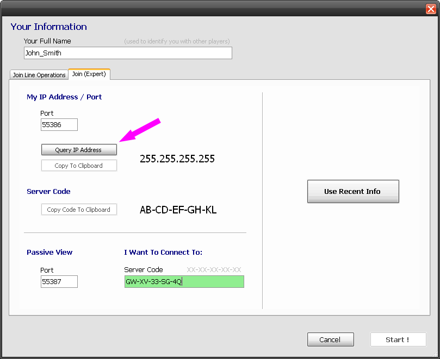Close the dialog with the red X button
The width and height of the screenshot is (440, 359).
(x=430, y=9)
